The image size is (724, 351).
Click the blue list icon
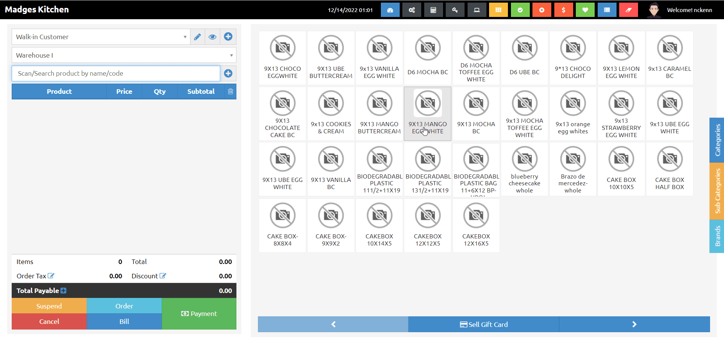(x=607, y=10)
